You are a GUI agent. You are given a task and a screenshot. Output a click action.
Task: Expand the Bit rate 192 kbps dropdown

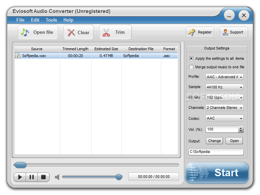point(225,97)
